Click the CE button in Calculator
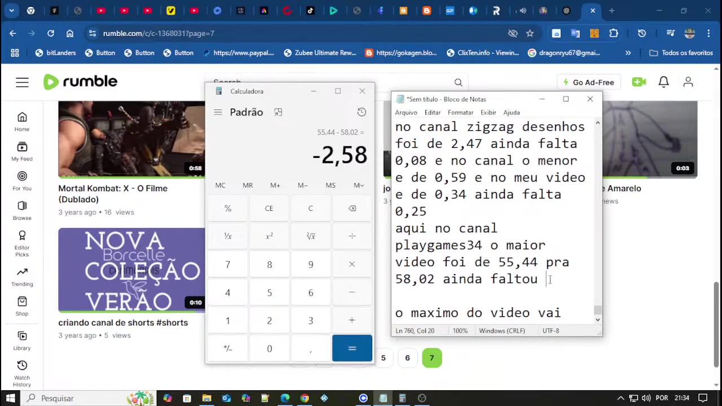 coord(269,209)
